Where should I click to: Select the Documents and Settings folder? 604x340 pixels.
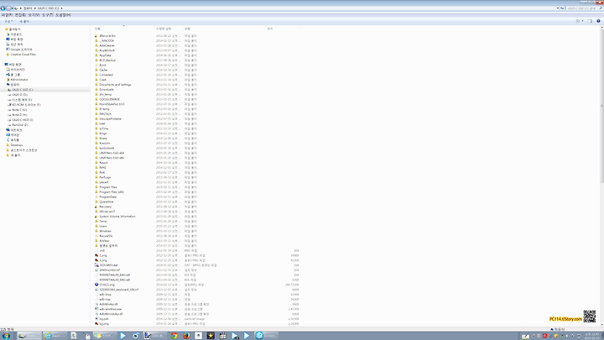pyautogui.click(x=115, y=85)
